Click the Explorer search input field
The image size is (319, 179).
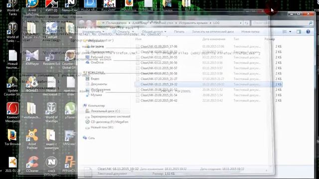280,23
